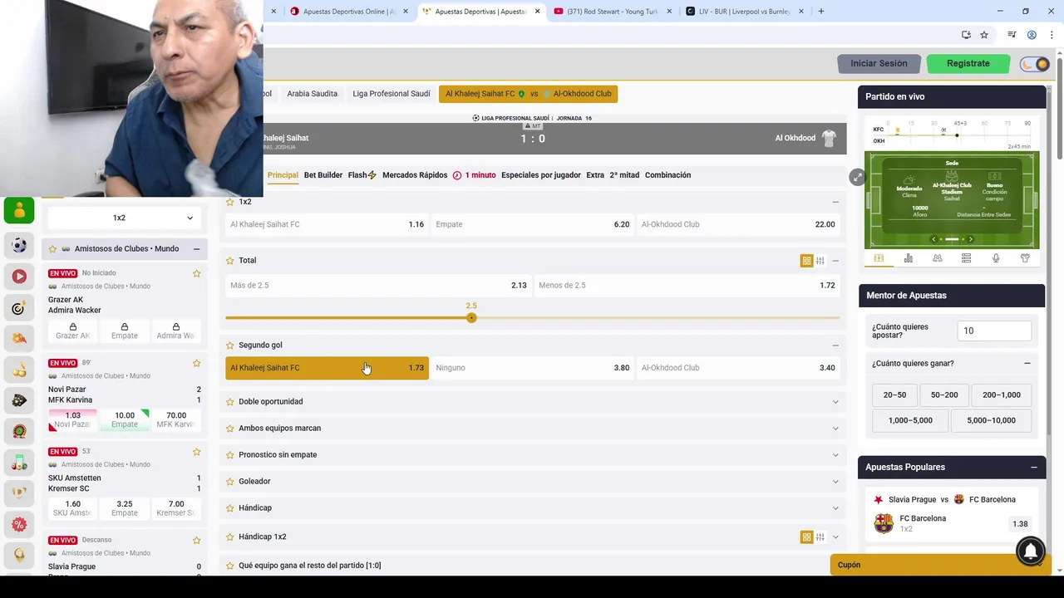The image size is (1064, 598).
Task: Toggle the dark/light theme switch
Action: (x=1036, y=64)
